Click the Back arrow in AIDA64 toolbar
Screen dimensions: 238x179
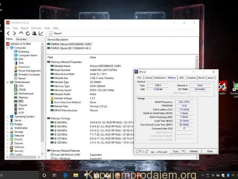pos(8,34)
